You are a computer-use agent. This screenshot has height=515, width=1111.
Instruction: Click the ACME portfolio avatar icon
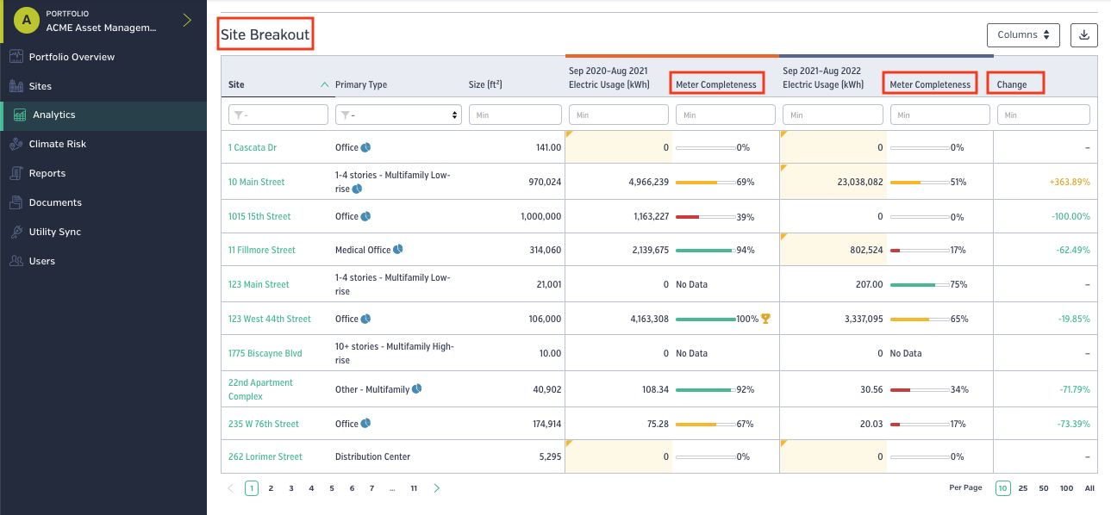point(25,21)
